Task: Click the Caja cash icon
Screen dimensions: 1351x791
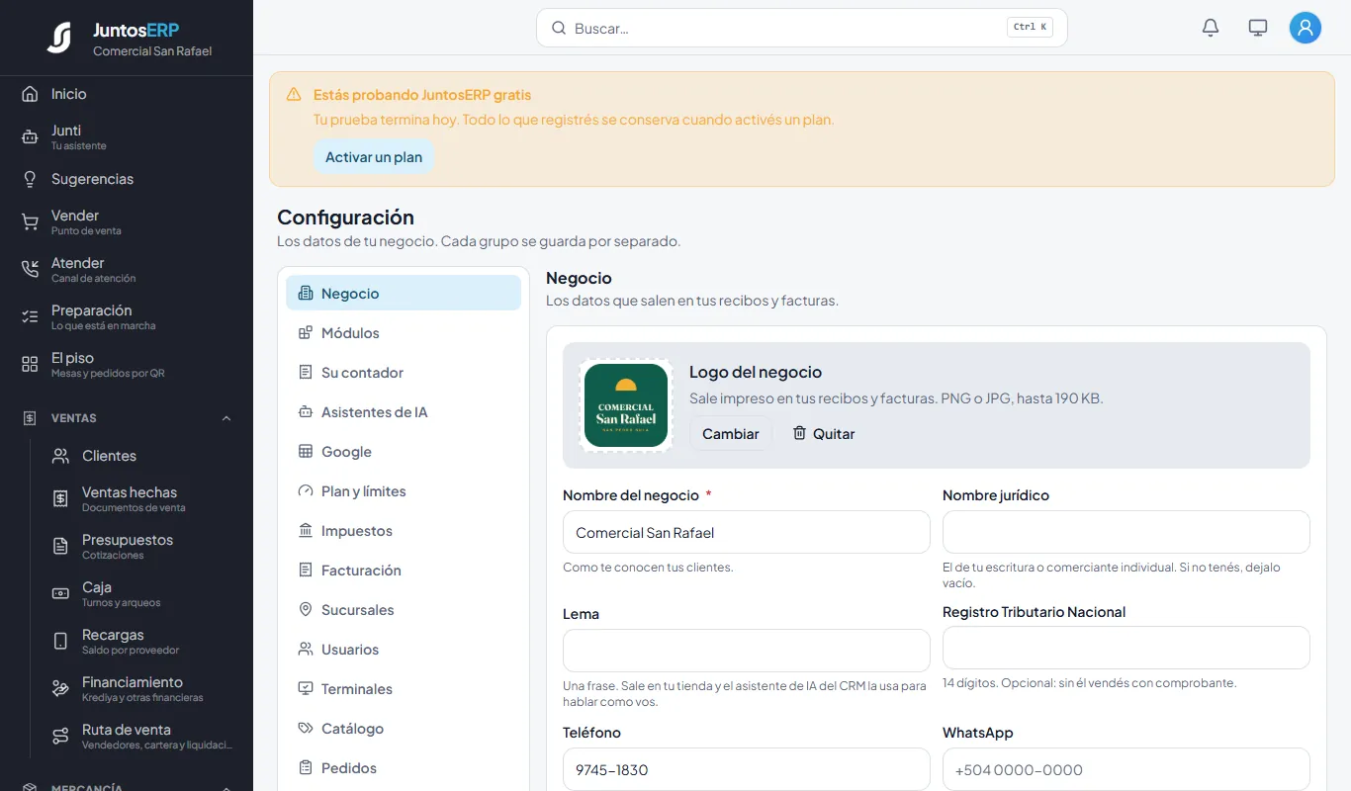Action: click(60, 594)
